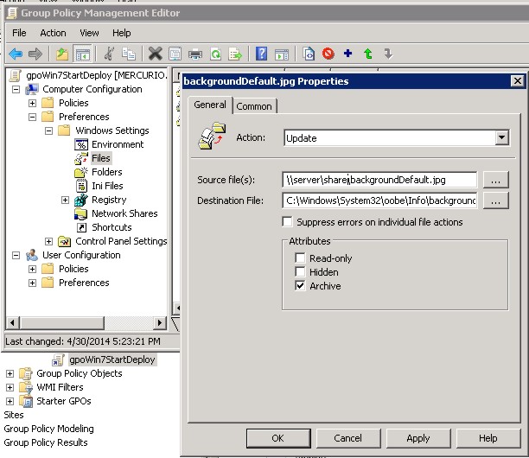This screenshot has height=458, width=529.
Task: Click the Apply button
Action: 417,438
